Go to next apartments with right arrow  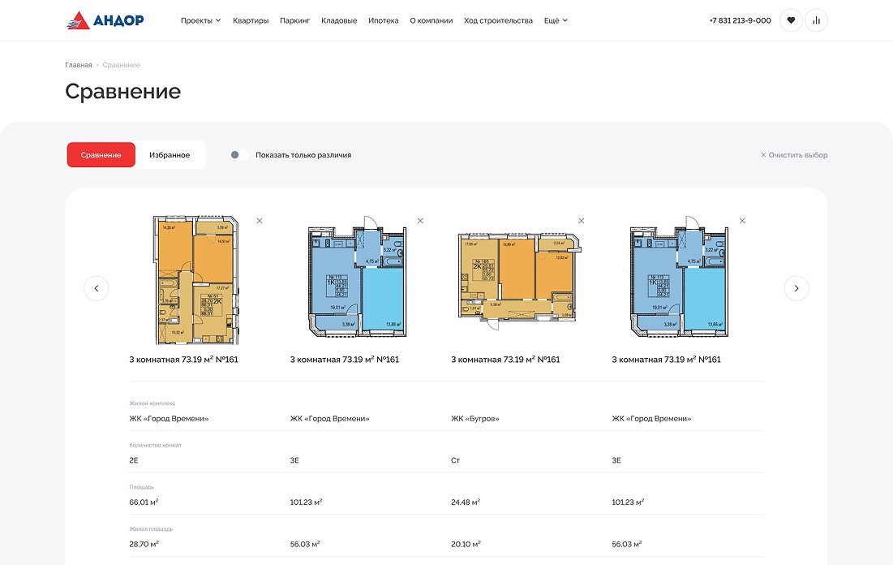click(796, 288)
